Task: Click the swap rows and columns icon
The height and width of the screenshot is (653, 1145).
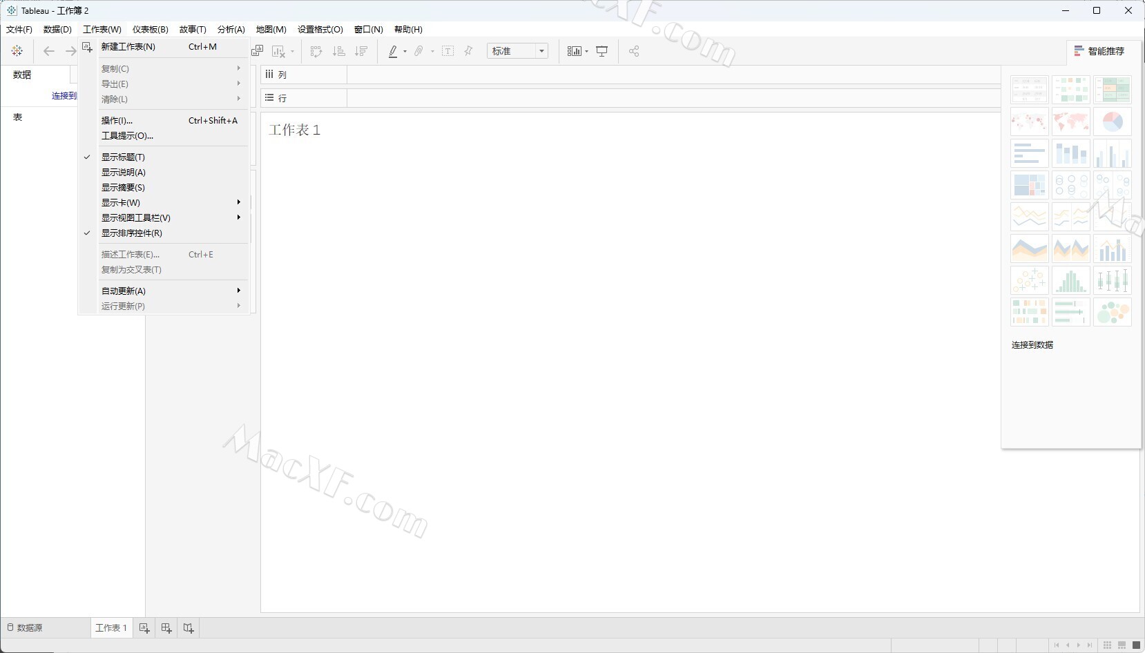Action: [x=316, y=51]
